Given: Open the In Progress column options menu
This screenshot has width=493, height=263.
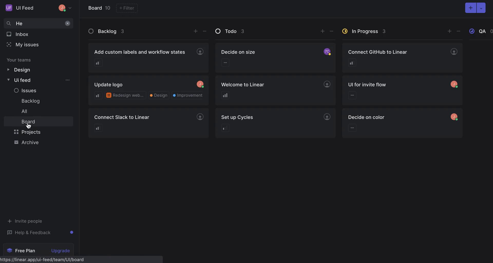Looking at the screenshot, I should [x=458, y=31].
